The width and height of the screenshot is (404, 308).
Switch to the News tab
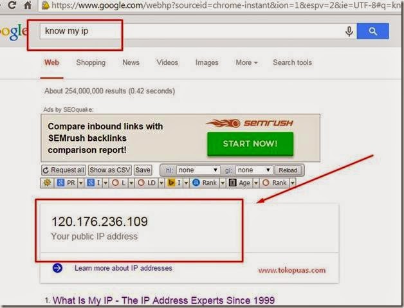tap(131, 62)
